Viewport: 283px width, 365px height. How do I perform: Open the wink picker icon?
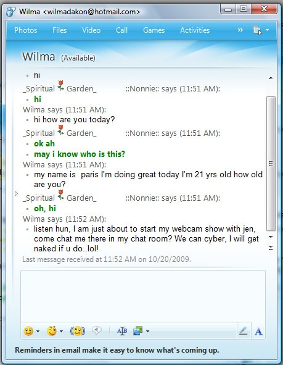52,331
